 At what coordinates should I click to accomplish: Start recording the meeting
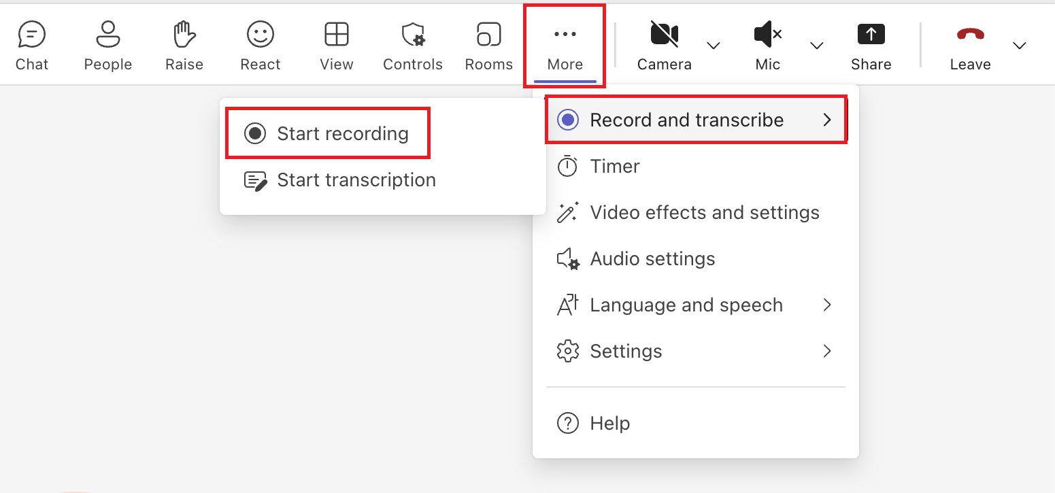tap(328, 133)
